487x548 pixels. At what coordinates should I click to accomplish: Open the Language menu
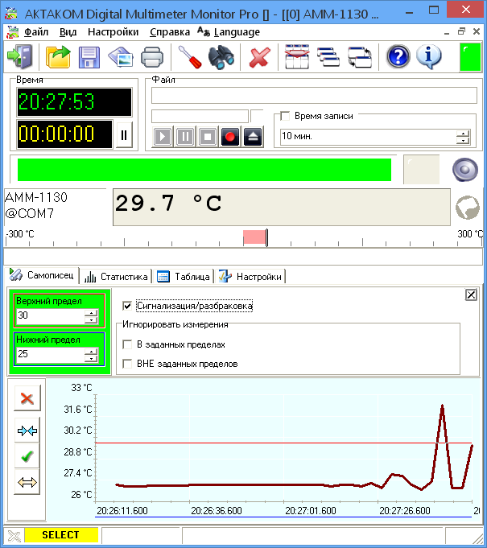click(x=229, y=32)
